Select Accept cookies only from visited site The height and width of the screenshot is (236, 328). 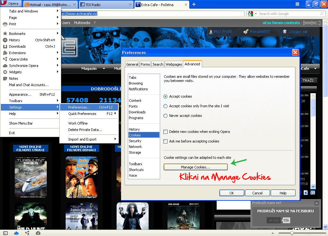pyautogui.click(x=166, y=106)
